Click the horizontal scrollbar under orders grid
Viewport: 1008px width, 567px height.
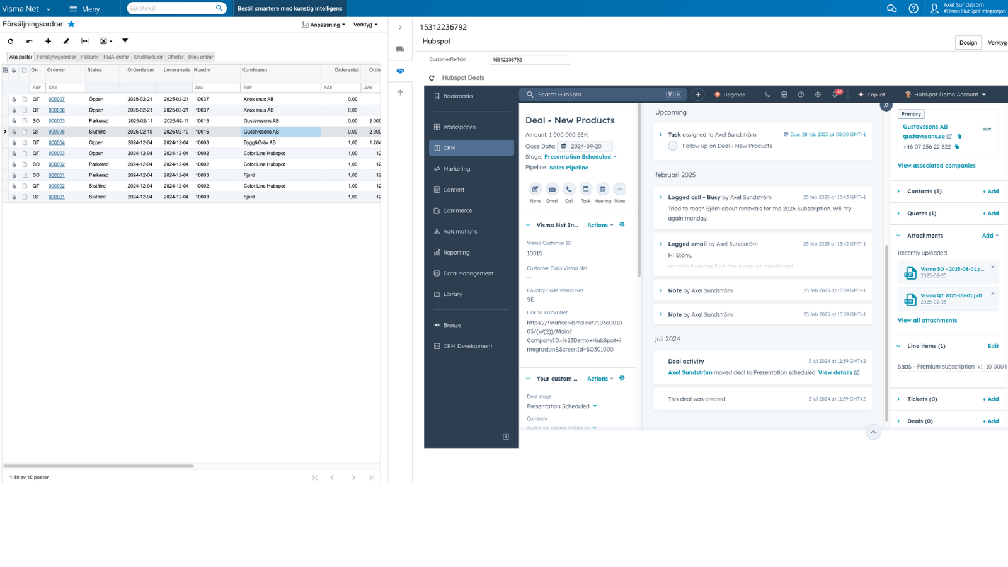(x=99, y=466)
